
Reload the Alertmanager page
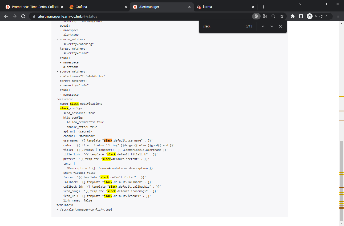(23, 16)
